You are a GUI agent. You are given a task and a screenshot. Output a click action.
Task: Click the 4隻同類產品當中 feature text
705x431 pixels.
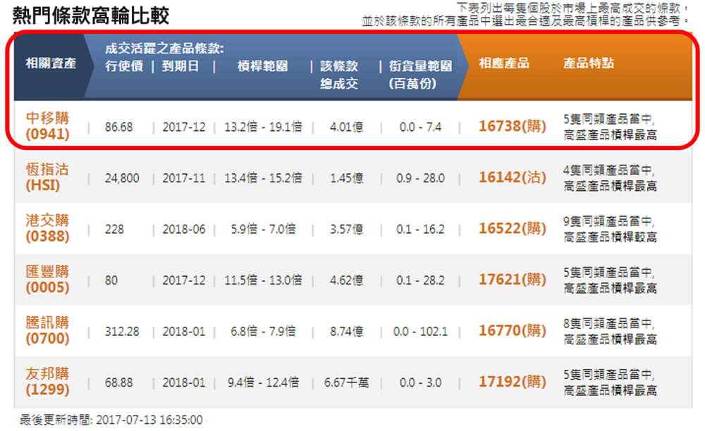(x=609, y=170)
